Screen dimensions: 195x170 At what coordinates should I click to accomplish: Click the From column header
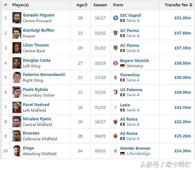(118, 5)
